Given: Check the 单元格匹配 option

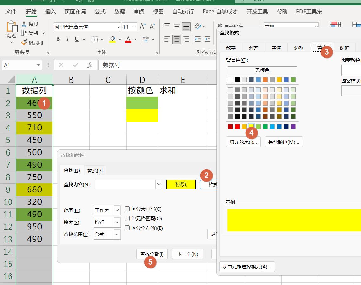Looking at the screenshot, I should tap(127, 218).
